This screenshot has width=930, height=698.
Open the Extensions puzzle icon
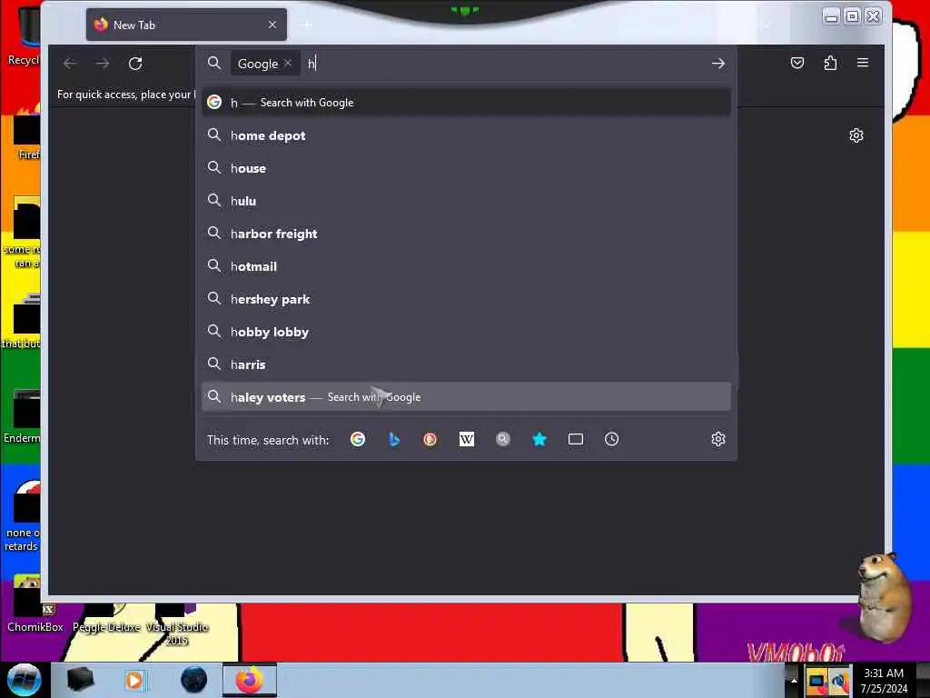click(830, 63)
